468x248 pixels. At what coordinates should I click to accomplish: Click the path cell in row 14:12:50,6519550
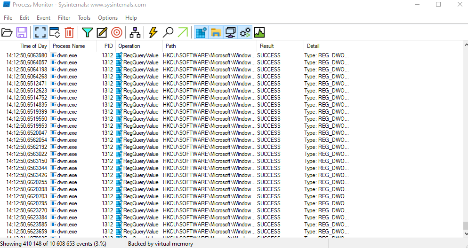(x=209, y=119)
